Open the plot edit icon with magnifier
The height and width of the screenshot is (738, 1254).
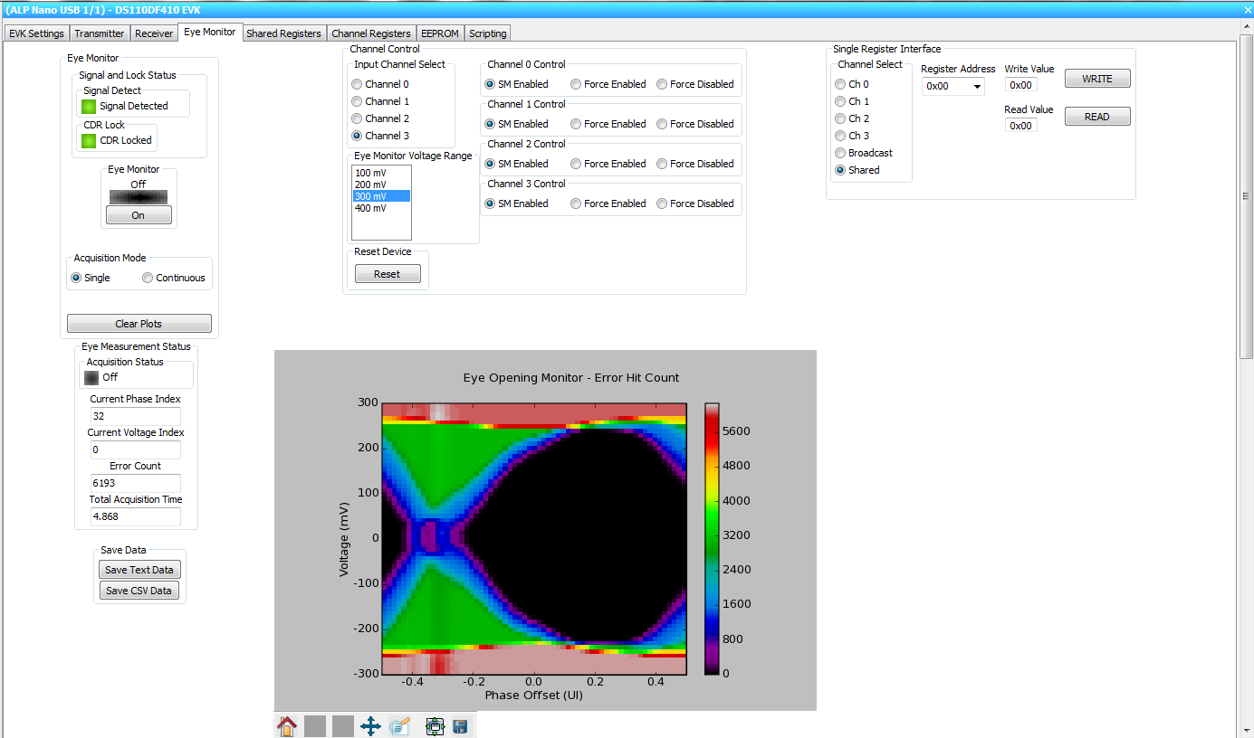coord(399,725)
